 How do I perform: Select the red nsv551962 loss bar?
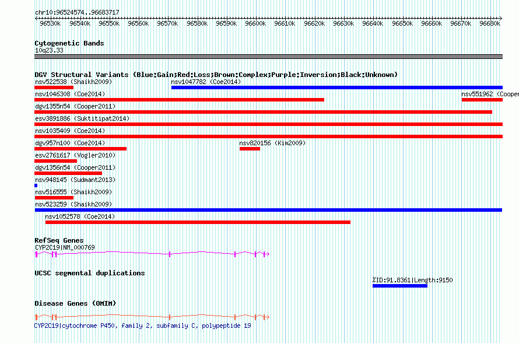coord(482,100)
